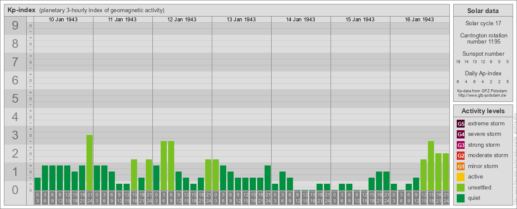Select the '12 Jan 1943' date header
The height and width of the screenshot is (209, 517).
pyautogui.click(x=182, y=20)
